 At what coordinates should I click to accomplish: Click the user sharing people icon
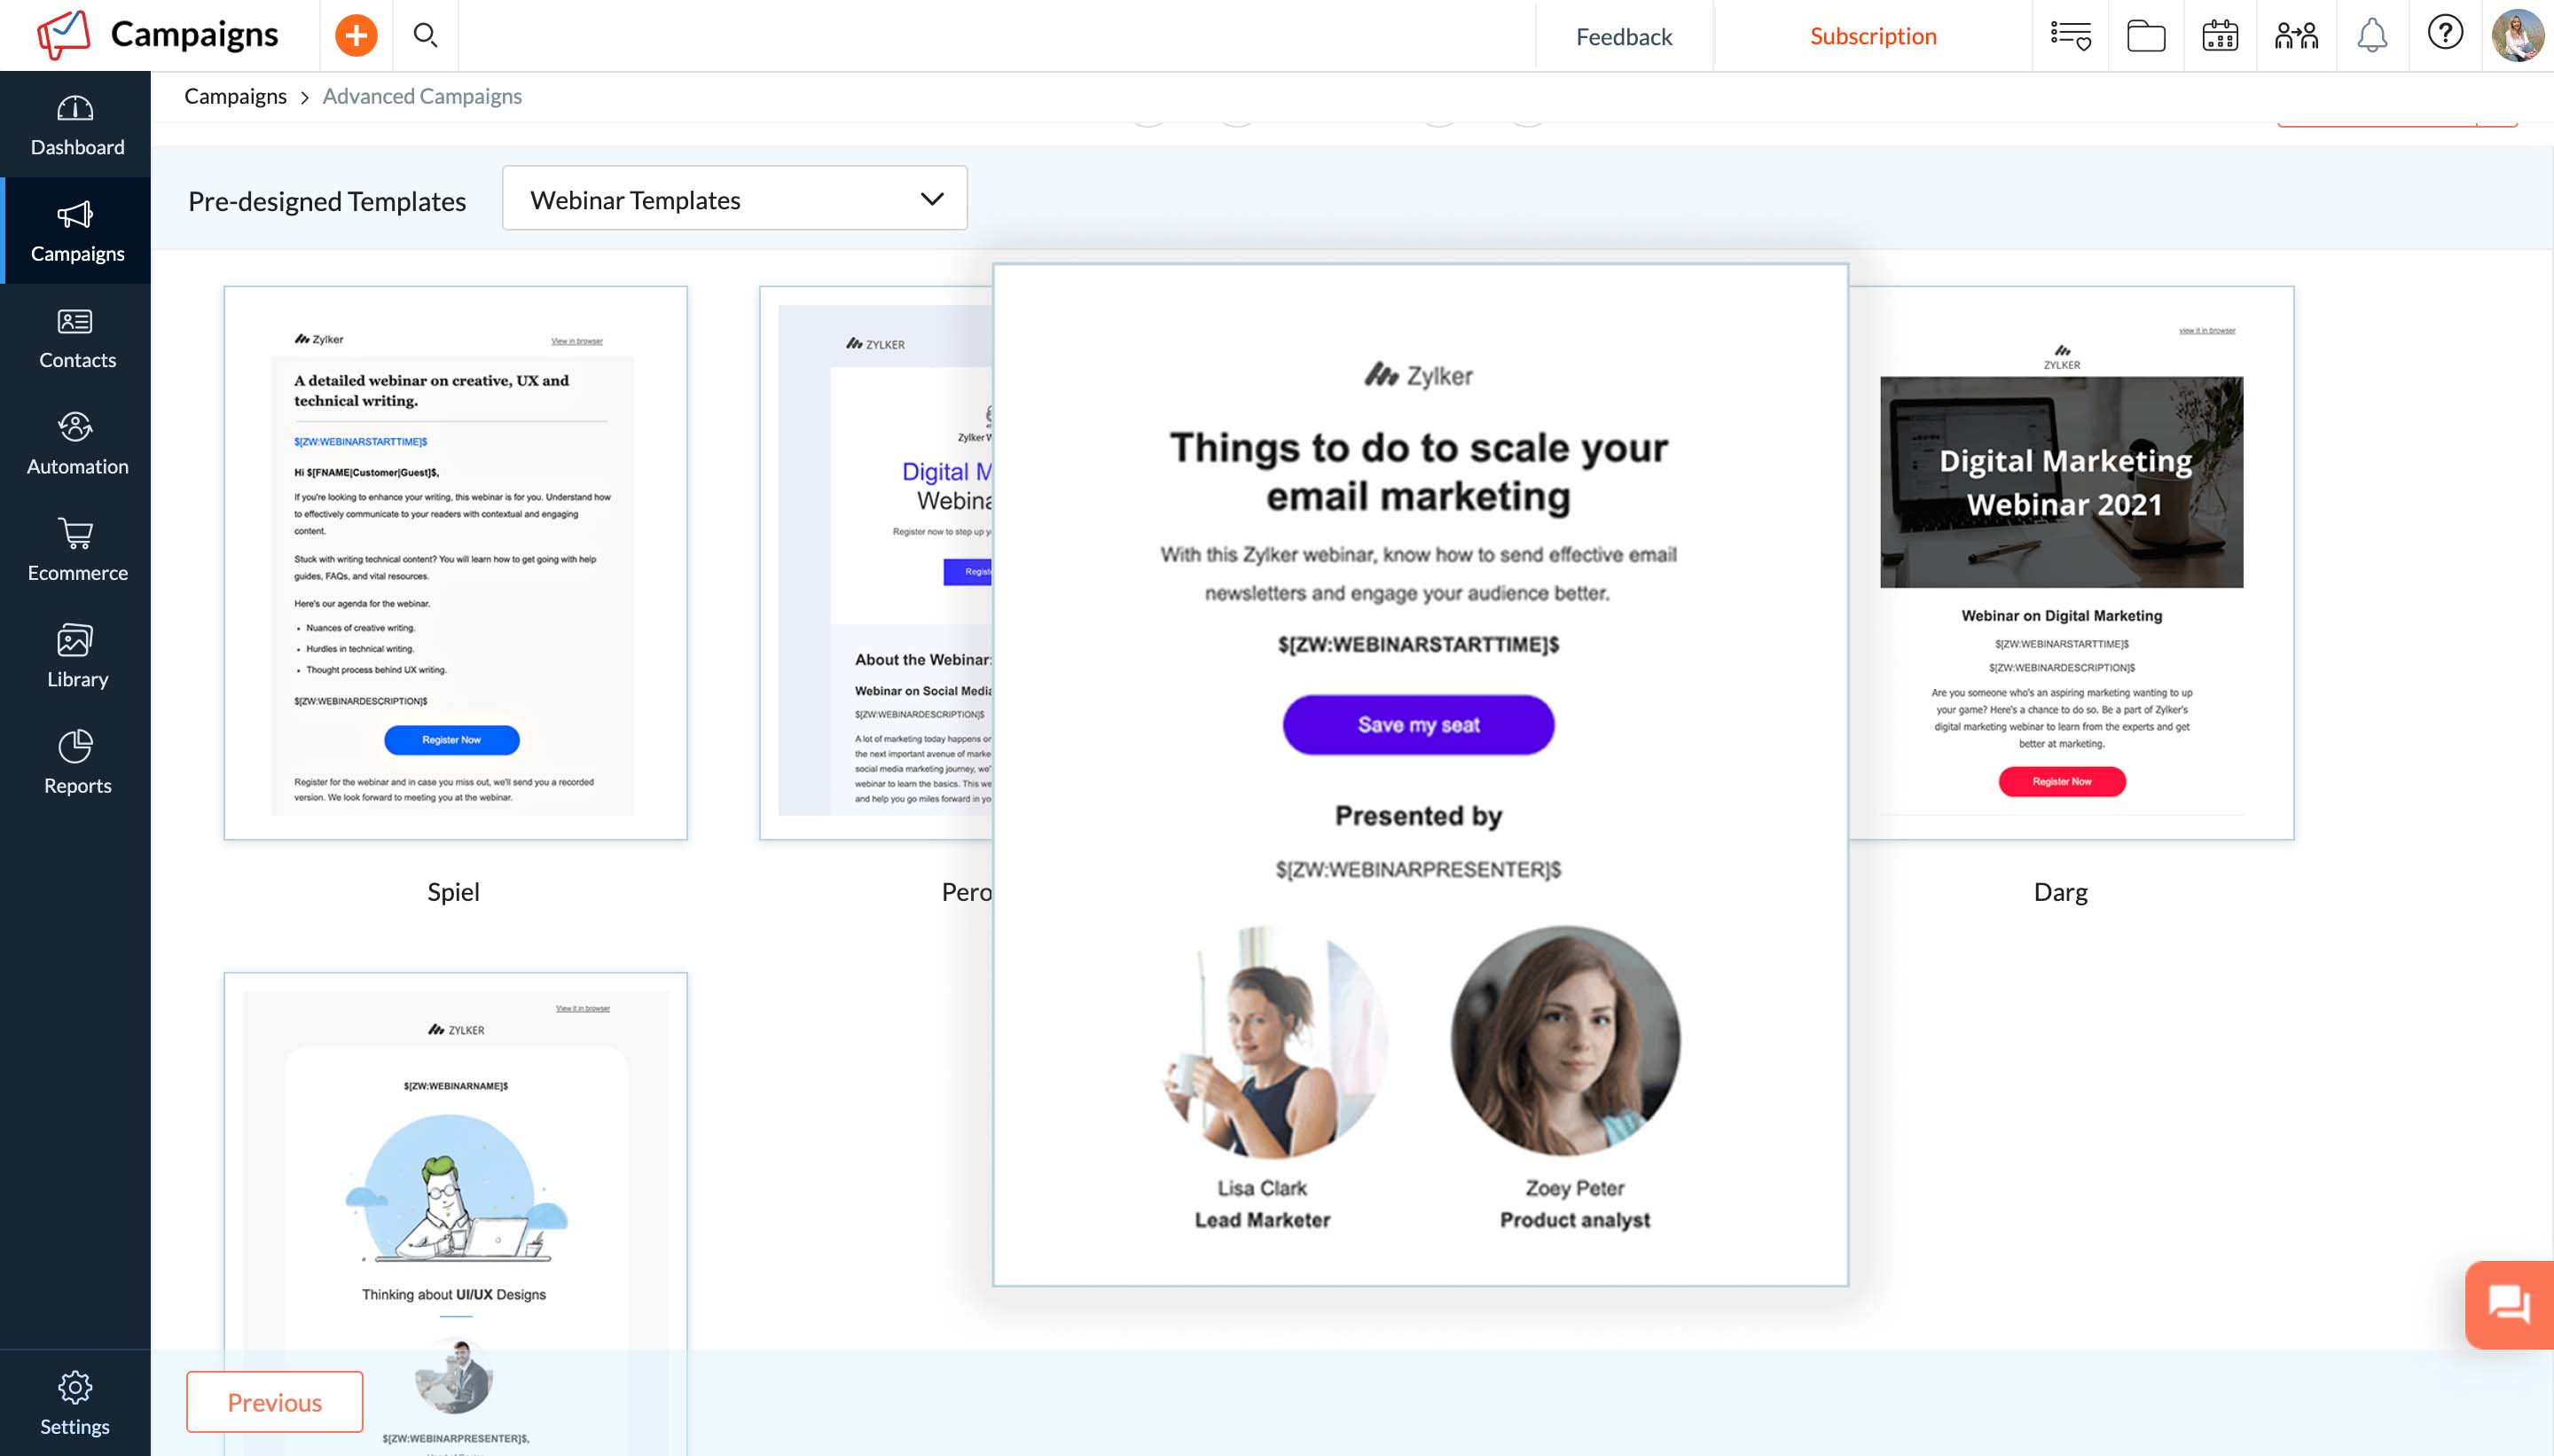(x=2296, y=36)
